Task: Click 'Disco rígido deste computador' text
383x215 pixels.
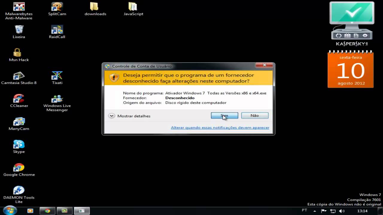Action: (196, 103)
